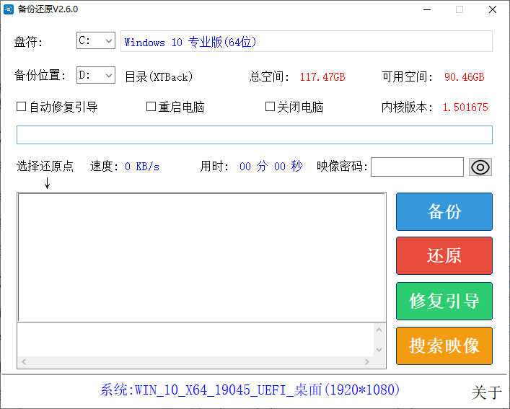Enable the 自动修复引导 checkbox

pyautogui.click(x=22, y=107)
